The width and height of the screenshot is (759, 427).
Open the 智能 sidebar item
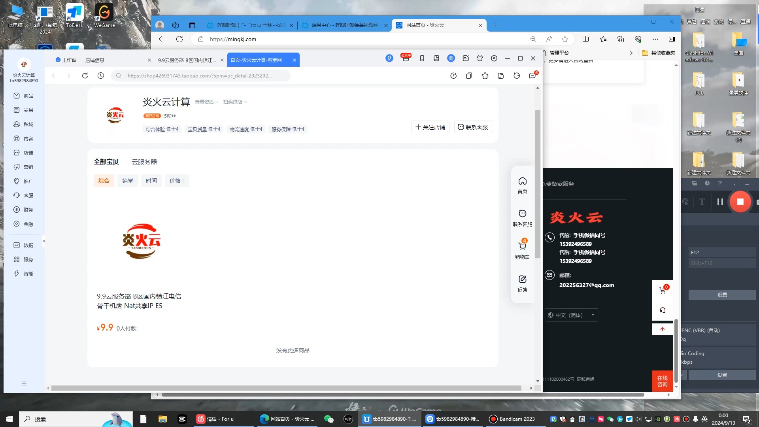[23, 274]
